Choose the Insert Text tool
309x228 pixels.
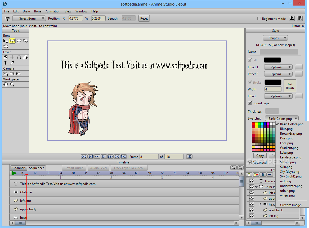point(6,63)
